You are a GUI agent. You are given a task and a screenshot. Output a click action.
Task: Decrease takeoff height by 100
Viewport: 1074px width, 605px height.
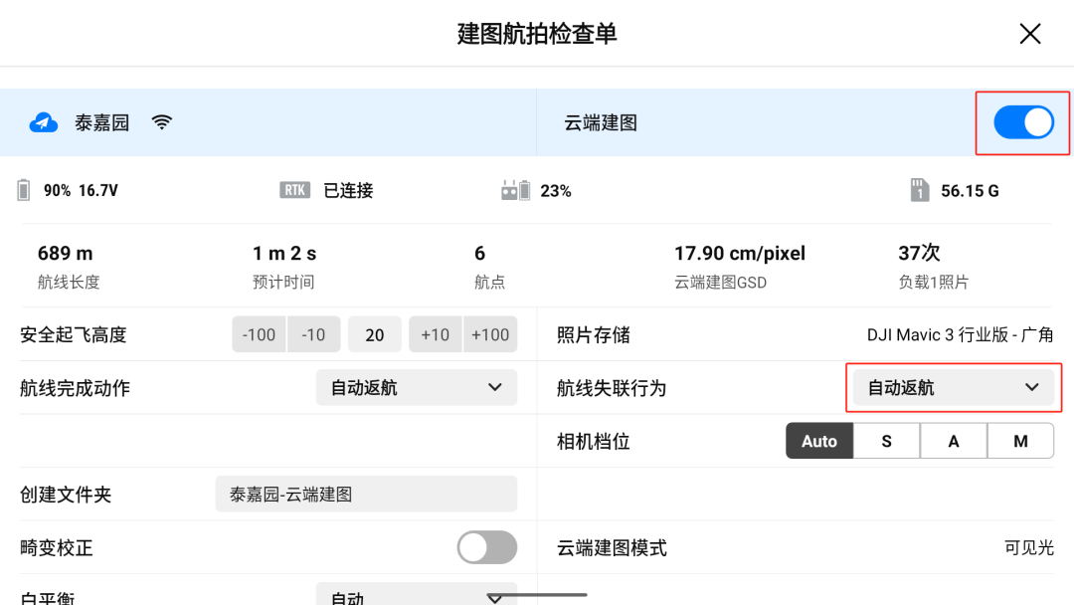coord(259,334)
